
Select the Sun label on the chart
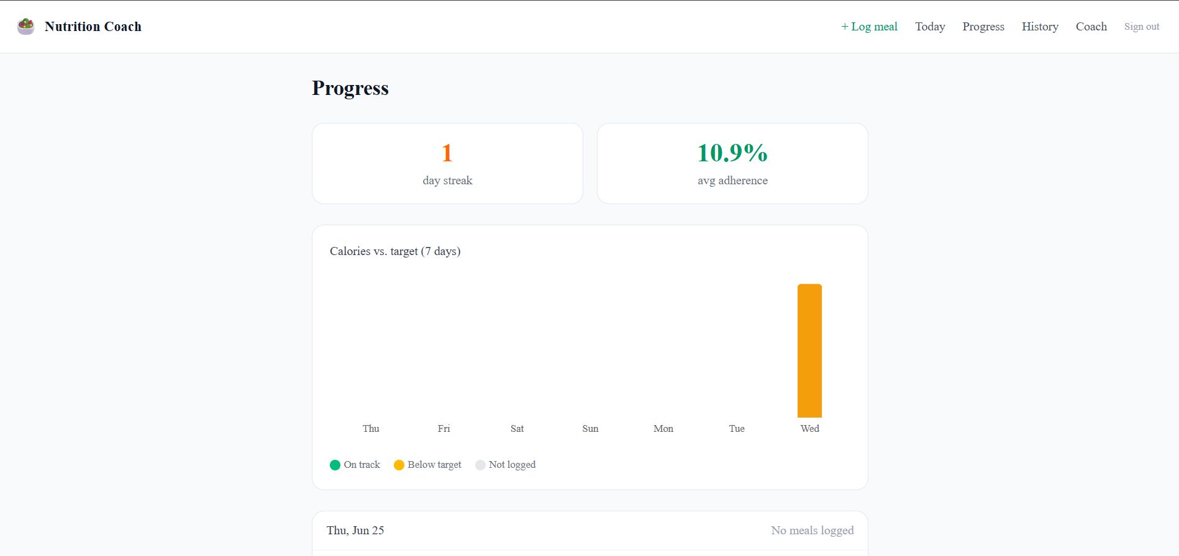[590, 429]
